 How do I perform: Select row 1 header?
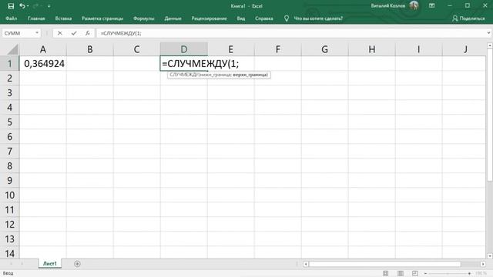9,63
